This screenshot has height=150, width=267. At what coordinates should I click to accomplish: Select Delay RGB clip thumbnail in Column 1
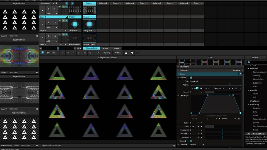click(89, 24)
